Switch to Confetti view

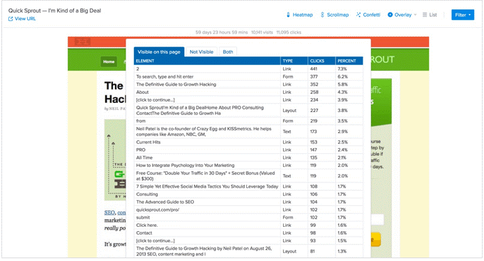(368, 15)
